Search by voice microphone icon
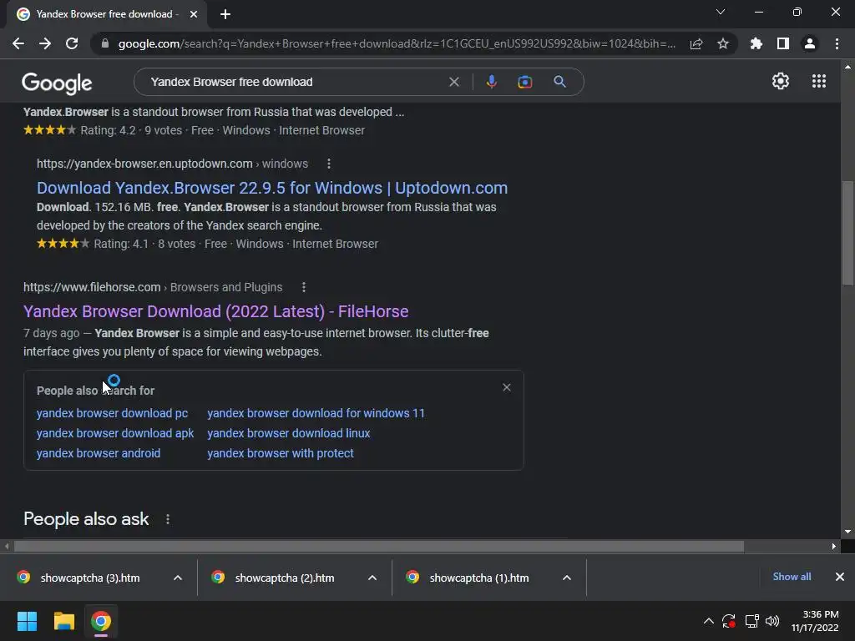Image resolution: width=855 pixels, height=641 pixels. coord(491,82)
